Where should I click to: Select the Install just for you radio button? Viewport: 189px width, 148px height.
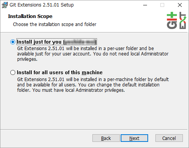tap(13, 42)
